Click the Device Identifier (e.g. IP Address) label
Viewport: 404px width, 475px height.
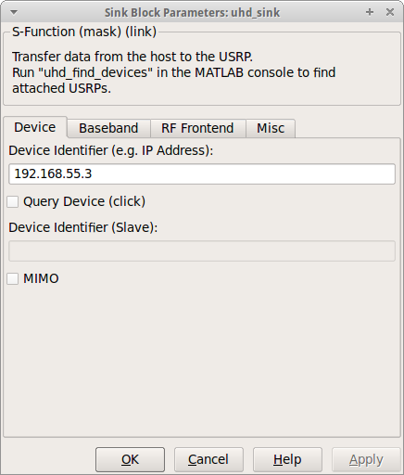pos(111,150)
